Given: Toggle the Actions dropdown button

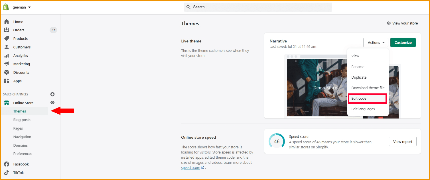Looking at the screenshot, I should pyautogui.click(x=376, y=42).
